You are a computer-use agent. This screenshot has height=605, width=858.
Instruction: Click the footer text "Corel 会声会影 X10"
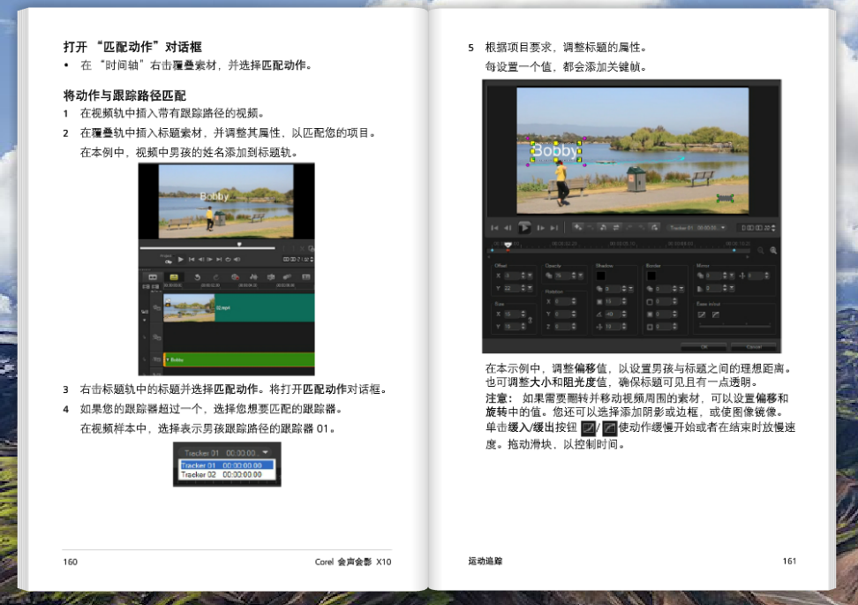353,562
